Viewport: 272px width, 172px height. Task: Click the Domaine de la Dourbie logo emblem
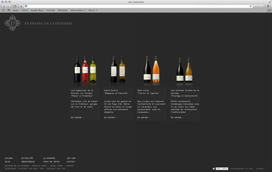coord(13,23)
